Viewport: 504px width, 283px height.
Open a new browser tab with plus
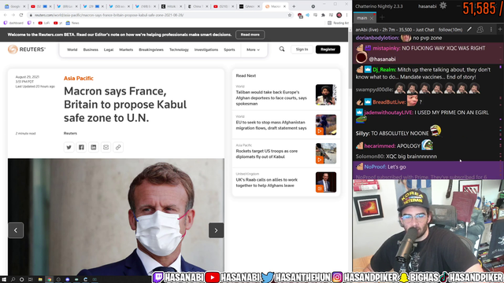294,6
